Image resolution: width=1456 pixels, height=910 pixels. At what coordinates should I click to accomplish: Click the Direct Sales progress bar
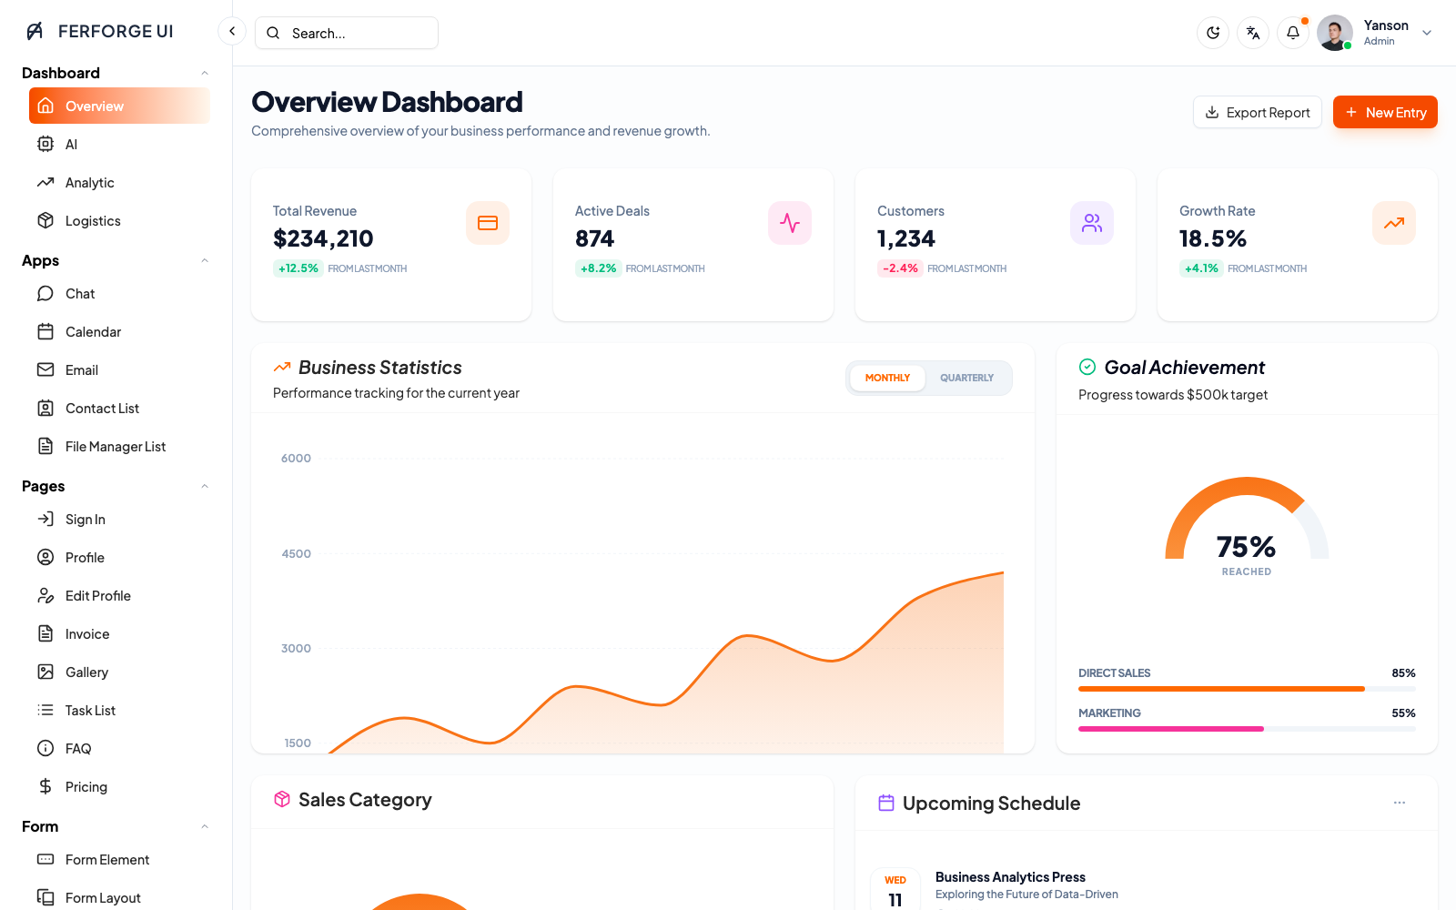tap(1247, 689)
